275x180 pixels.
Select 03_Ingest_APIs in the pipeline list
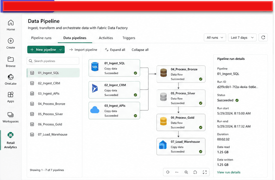coord(53,93)
